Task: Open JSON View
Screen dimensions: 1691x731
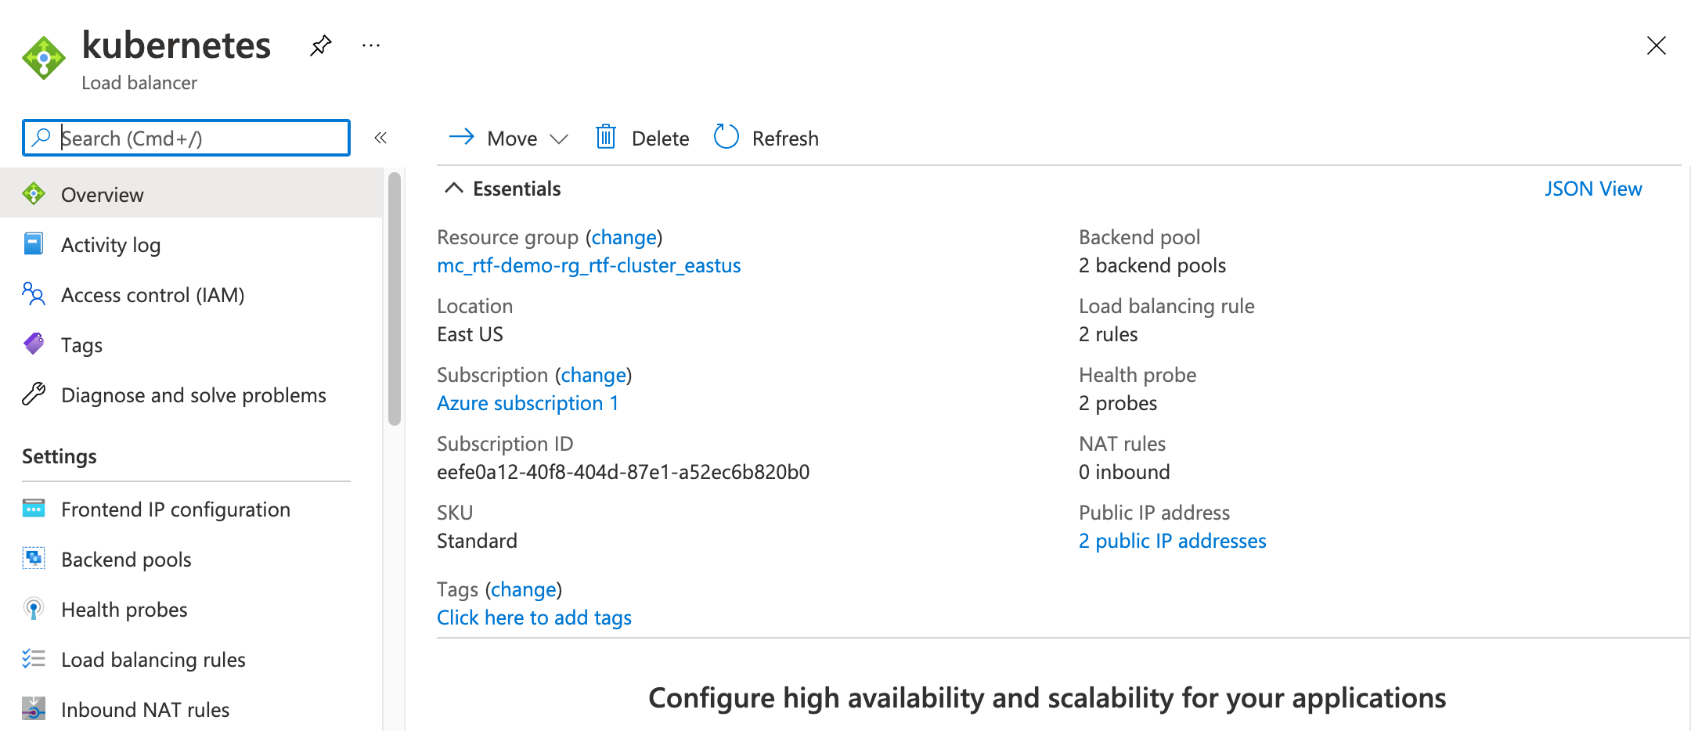Action: [1593, 189]
